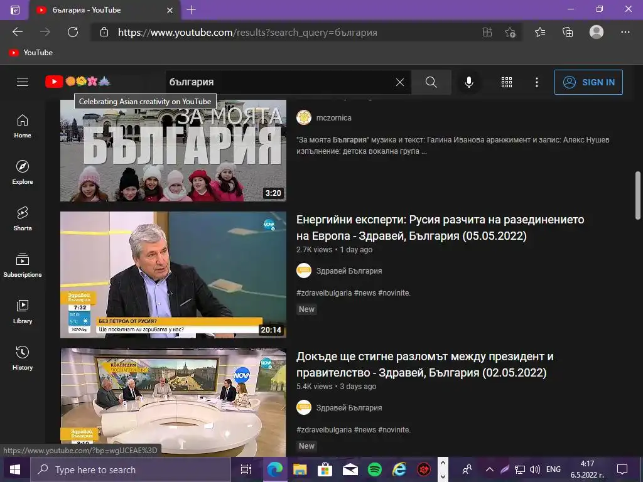Open Library in sidebar
Screen dimensions: 643x482
click(23, 312)
